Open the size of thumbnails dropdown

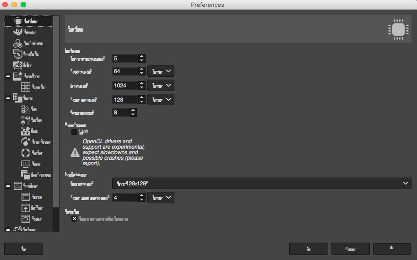(x=261, y=183)
